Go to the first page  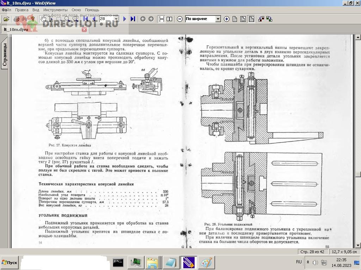pyautogui.click(x=86, y=19)
